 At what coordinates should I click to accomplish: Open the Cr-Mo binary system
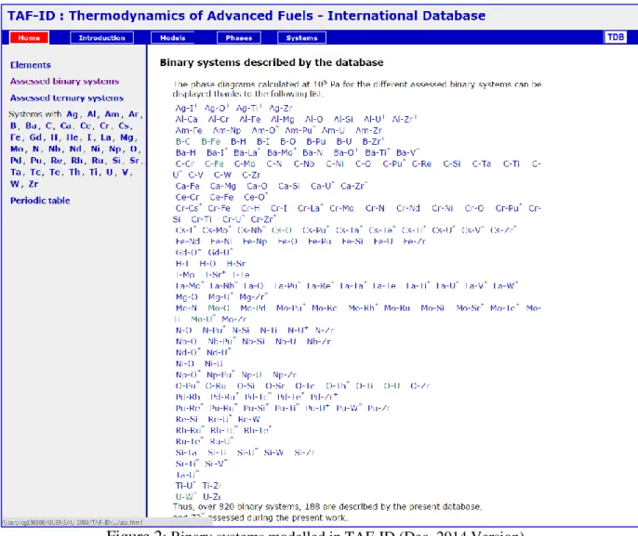point(341,208)
